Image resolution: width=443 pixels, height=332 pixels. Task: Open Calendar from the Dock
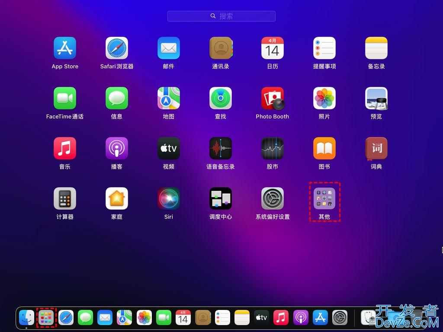pyautogui.click(x=183, y=318)
